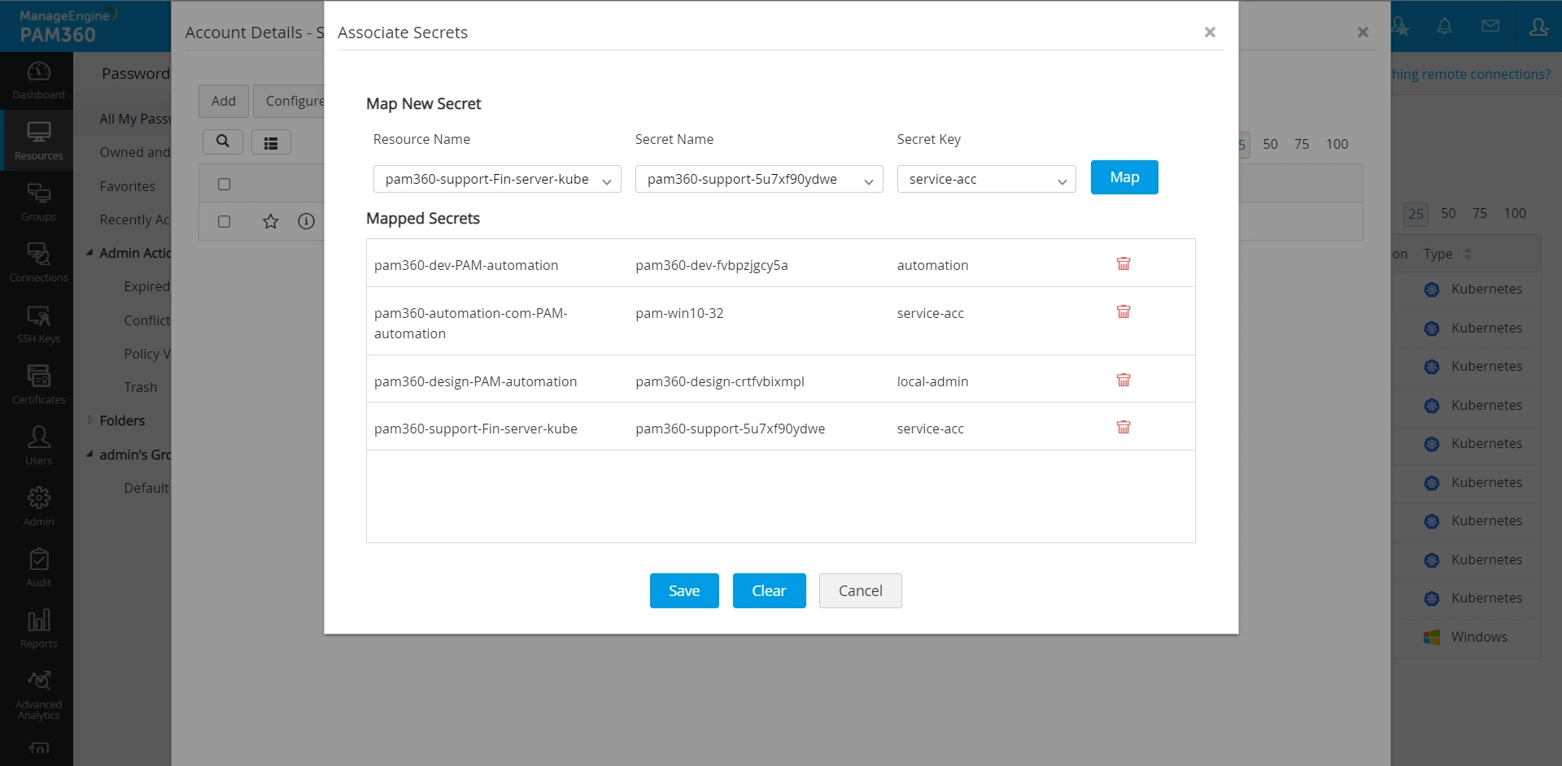Mark account as favorite with star icon
This screenshot has height=766, width=1562.
271,221
